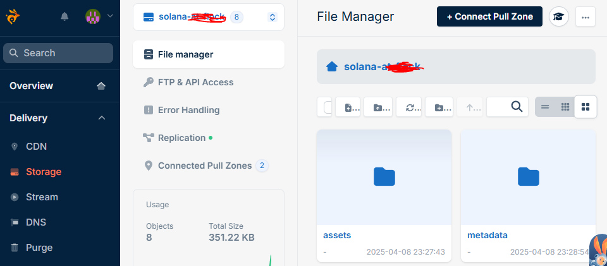The width and height of the screenshot is (607, 266).
Task: Go to Overview
Action: click(x=32, y=86)
